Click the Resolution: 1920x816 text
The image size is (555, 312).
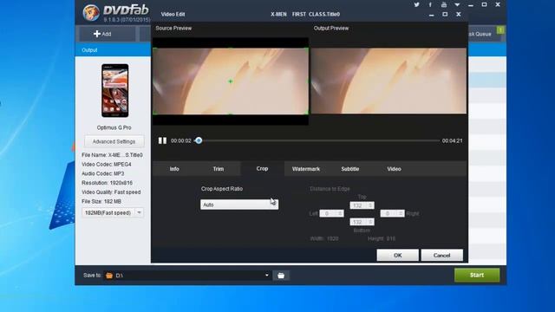tap(108, 183)
